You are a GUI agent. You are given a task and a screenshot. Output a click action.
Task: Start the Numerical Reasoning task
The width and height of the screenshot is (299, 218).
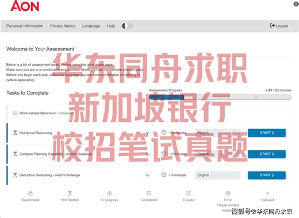[267, 133]
